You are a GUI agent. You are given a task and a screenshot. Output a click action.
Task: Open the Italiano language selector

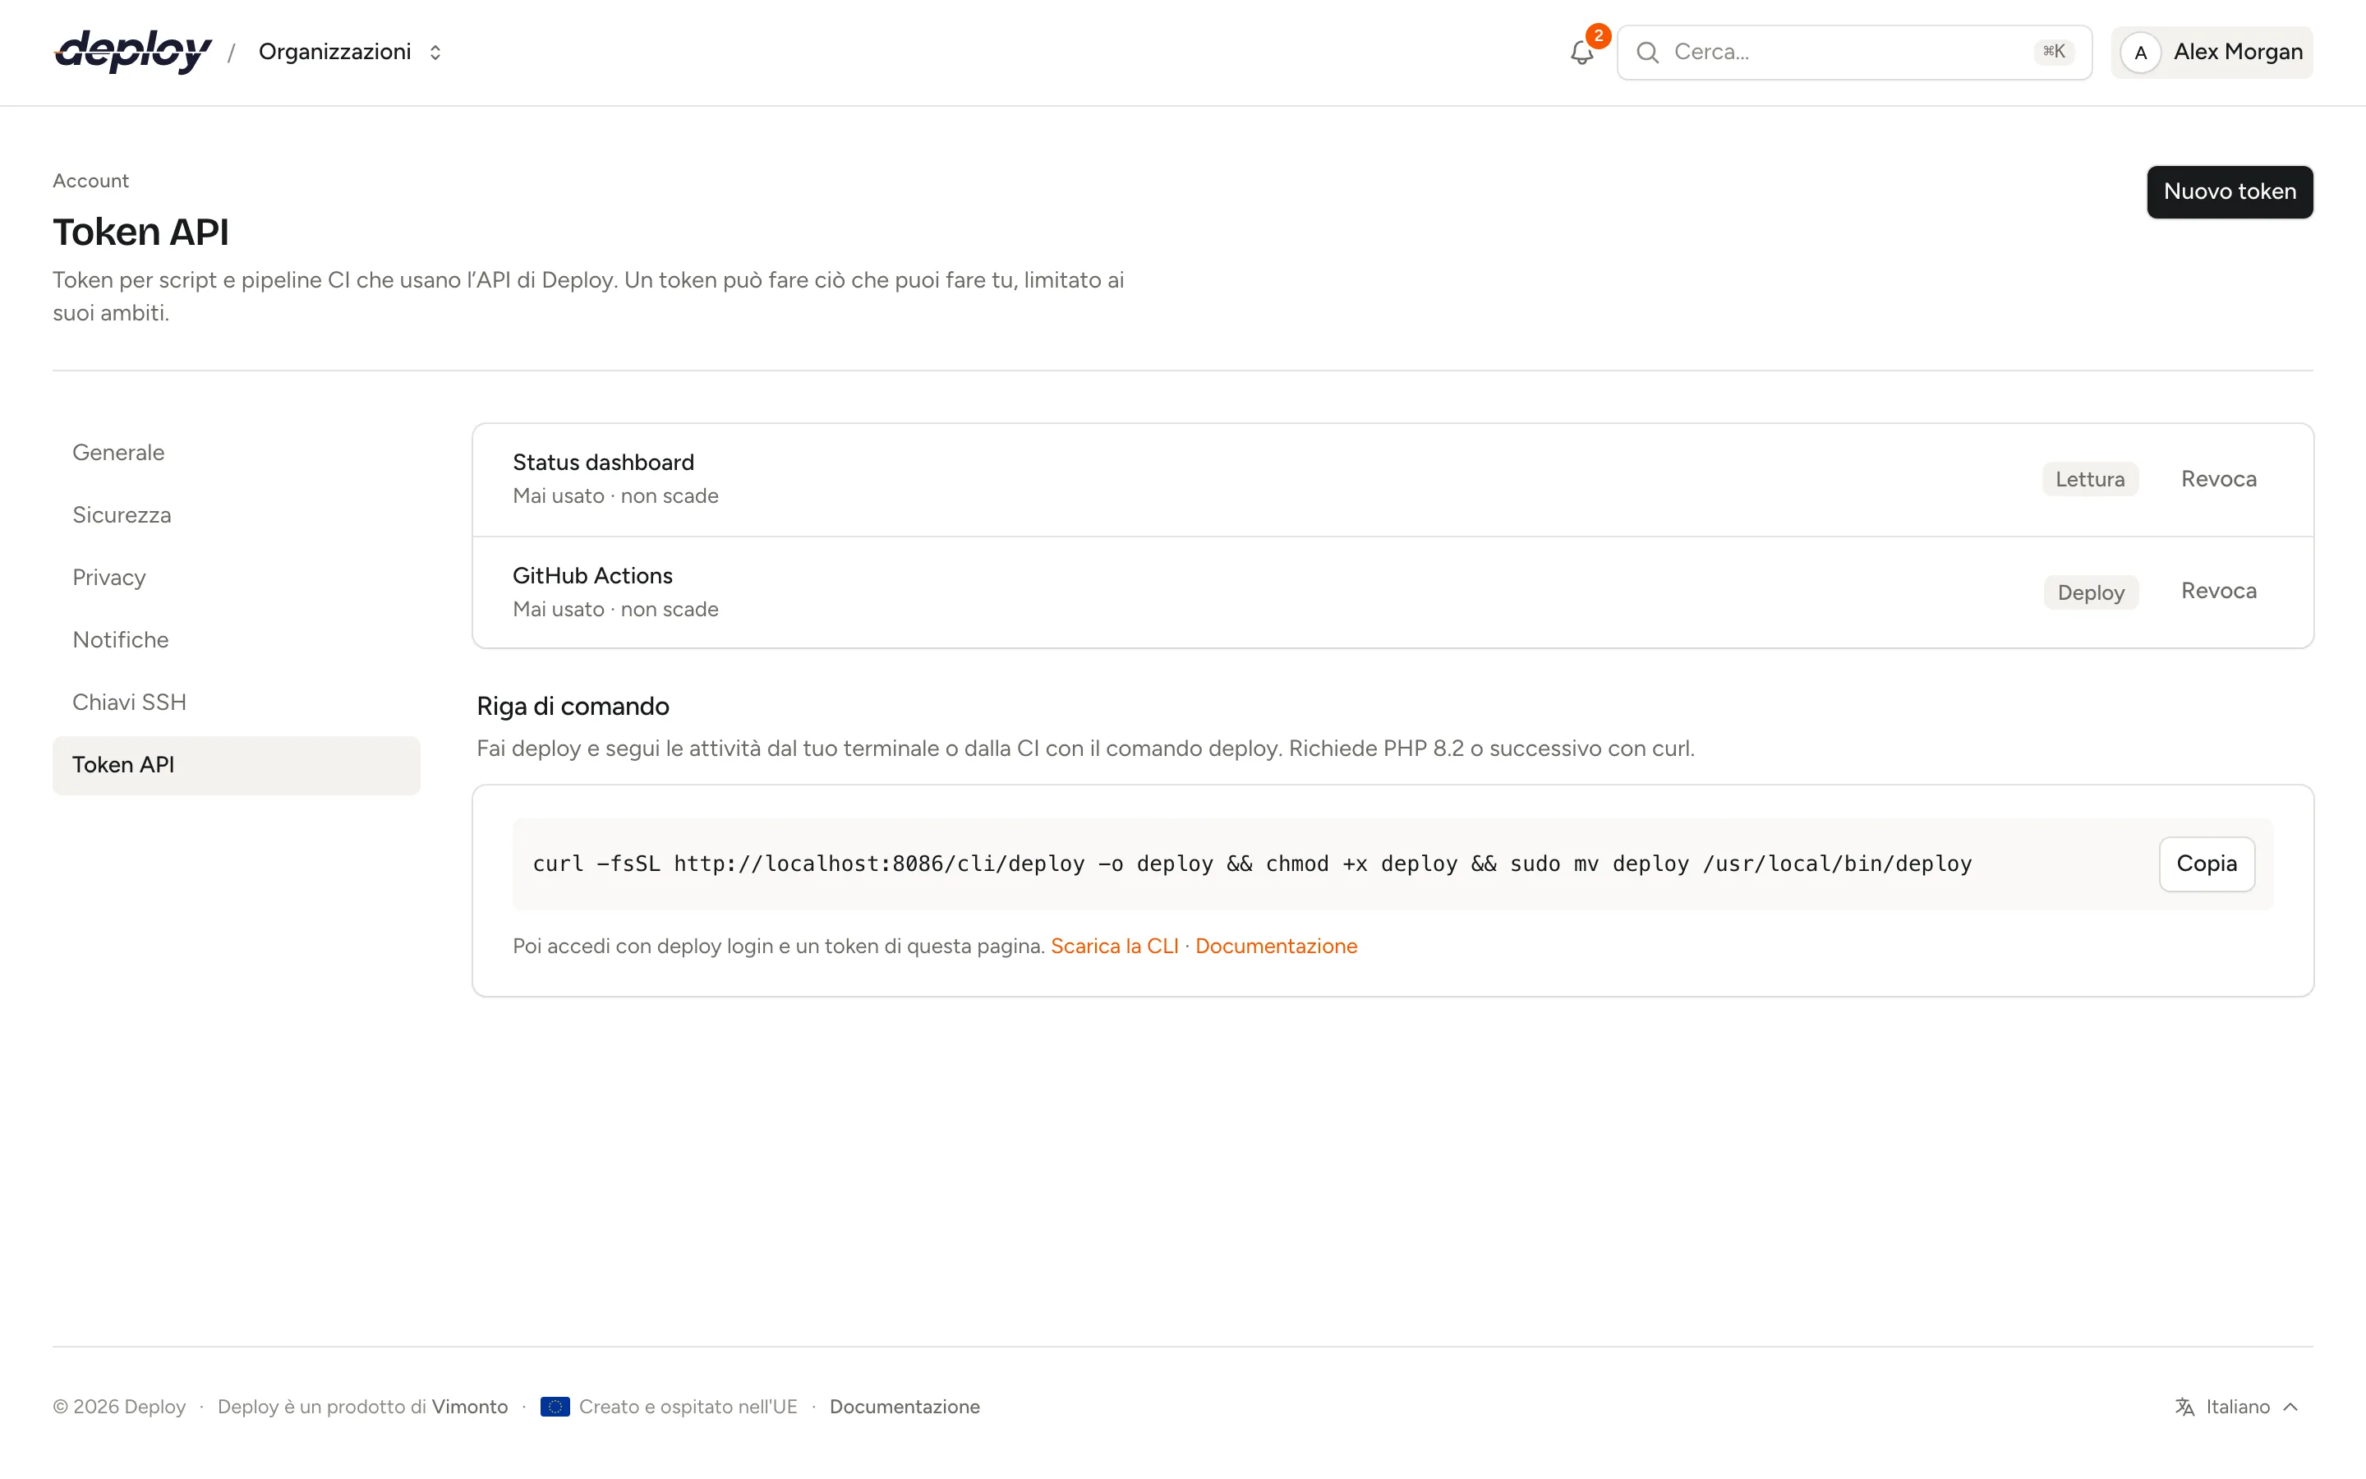click(x=2237, y=1407)
